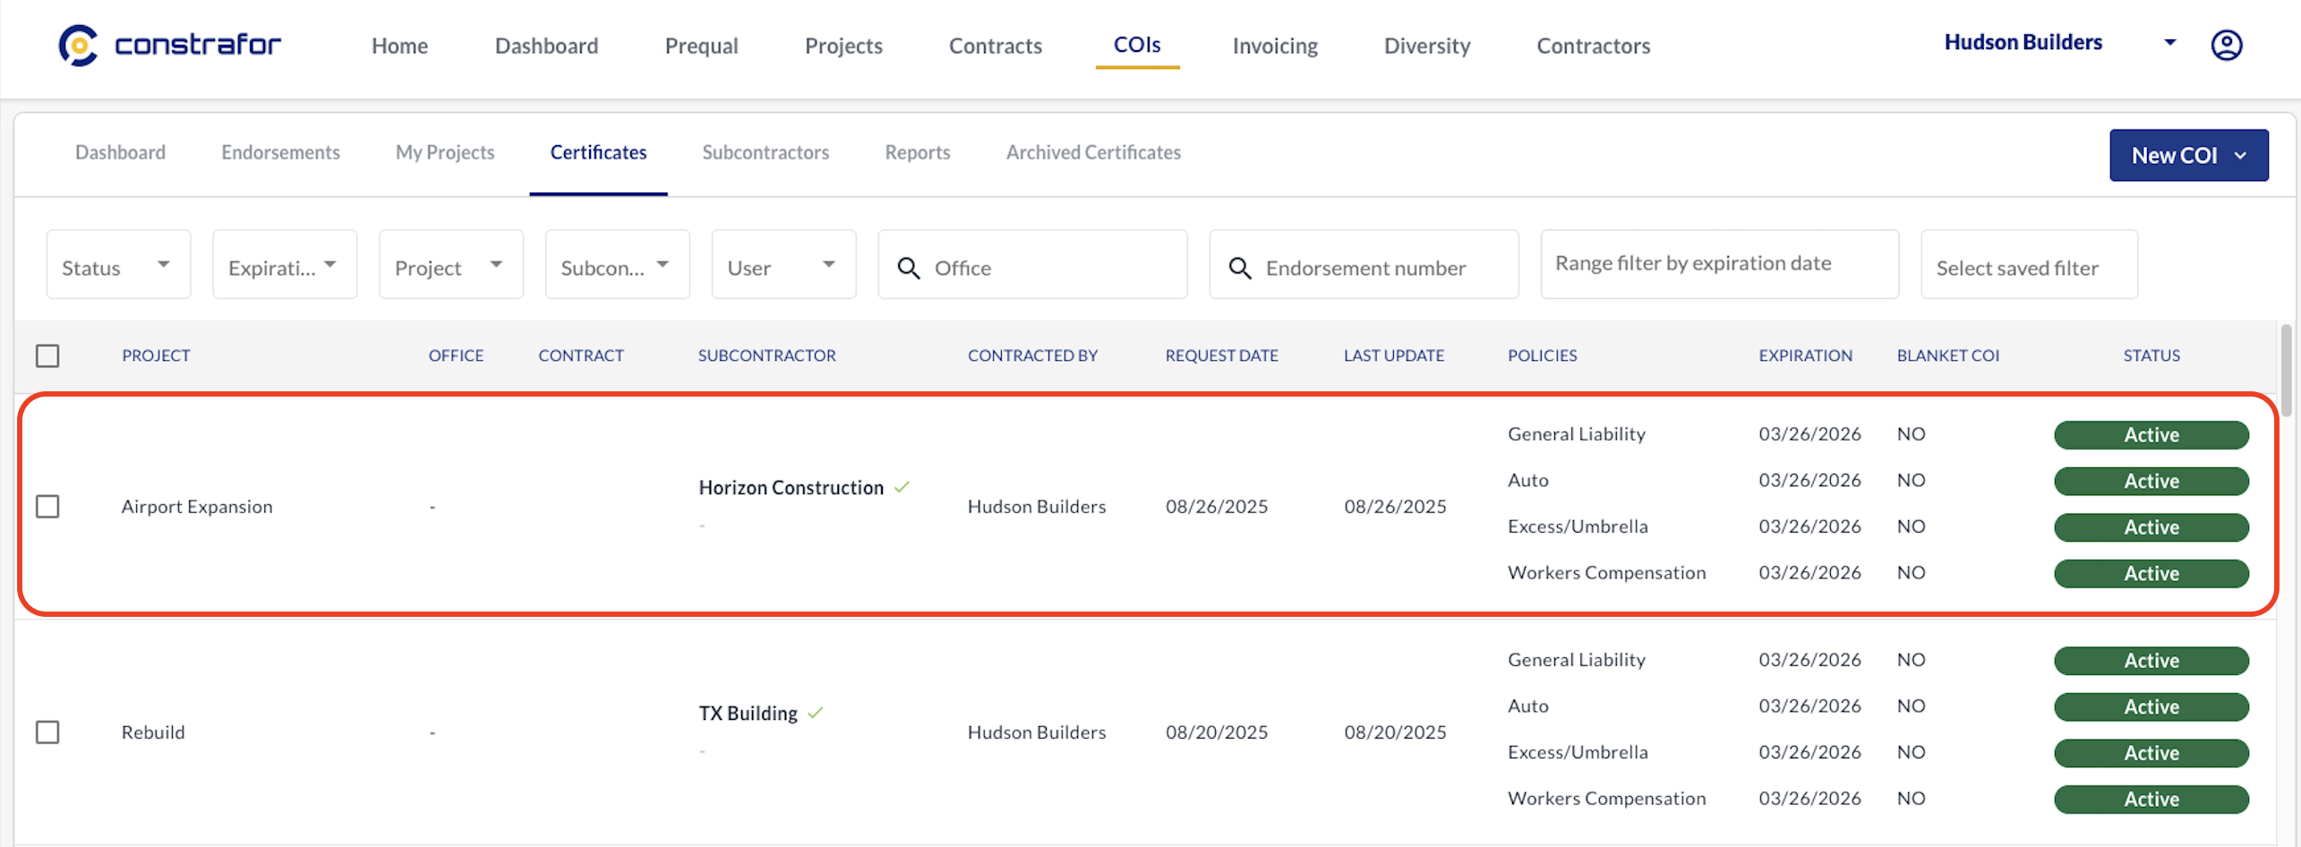Sort by the CONTRACTED BY column header
This screenshot has height=847, width=2301.
coord(1032,355)
